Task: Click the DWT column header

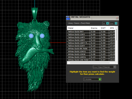Action: click(x=104, y=28)
